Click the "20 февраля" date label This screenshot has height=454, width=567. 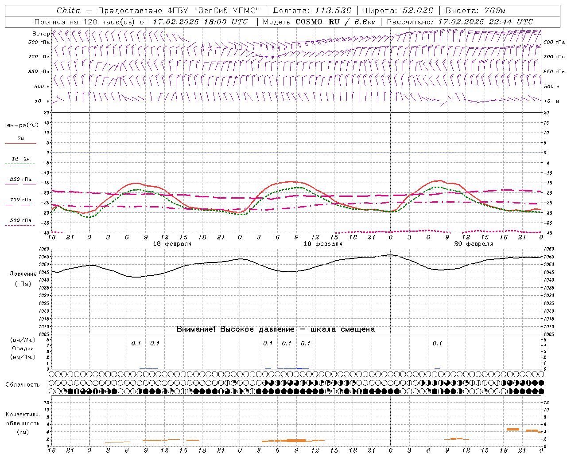pos(474,244)
